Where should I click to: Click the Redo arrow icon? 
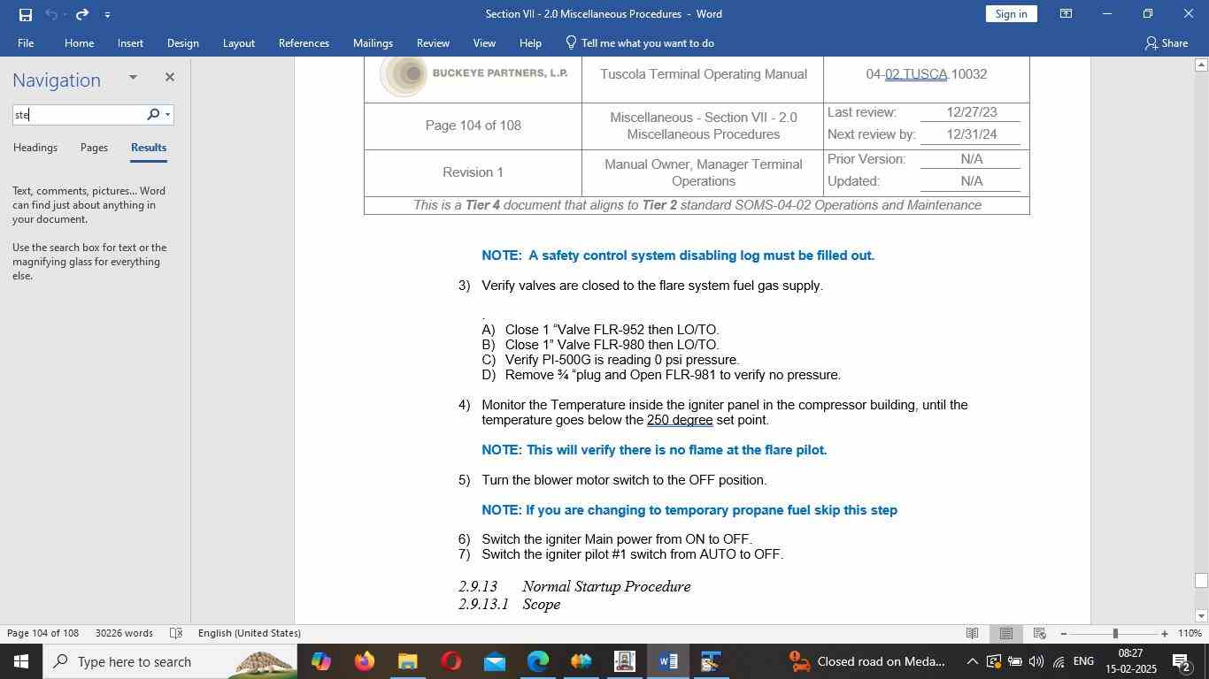(81, 14)
